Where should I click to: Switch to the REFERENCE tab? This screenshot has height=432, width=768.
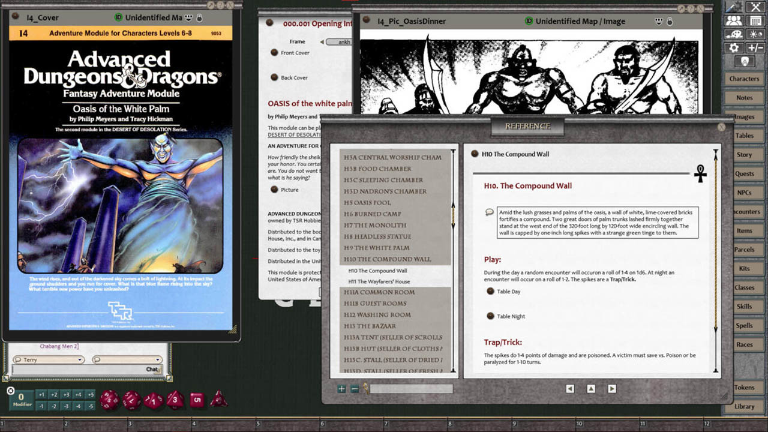point(527,126)
